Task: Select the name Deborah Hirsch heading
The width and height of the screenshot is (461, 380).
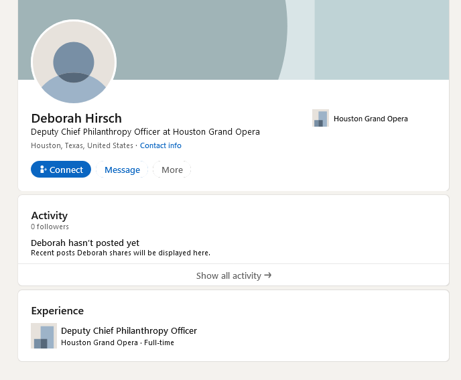Action: click(76, 118)
